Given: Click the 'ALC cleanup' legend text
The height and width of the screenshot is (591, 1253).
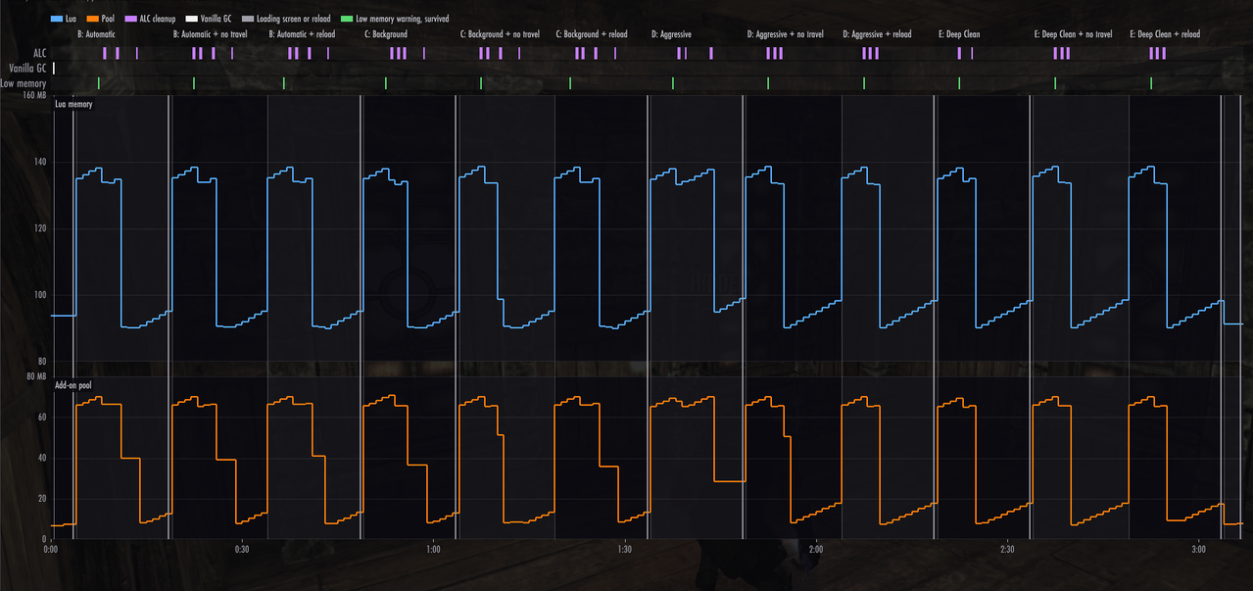Looking at the screenshot, I should 160,19.
